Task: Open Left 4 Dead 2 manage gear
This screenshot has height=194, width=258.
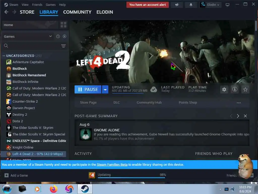Action: point(224,89)
